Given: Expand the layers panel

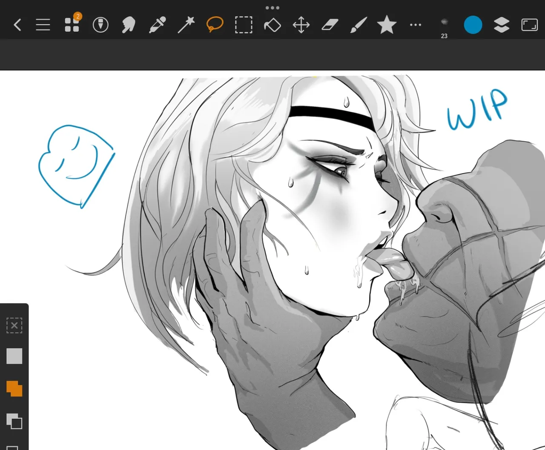Looking at the screenshot, I should [x=502, y=25].
